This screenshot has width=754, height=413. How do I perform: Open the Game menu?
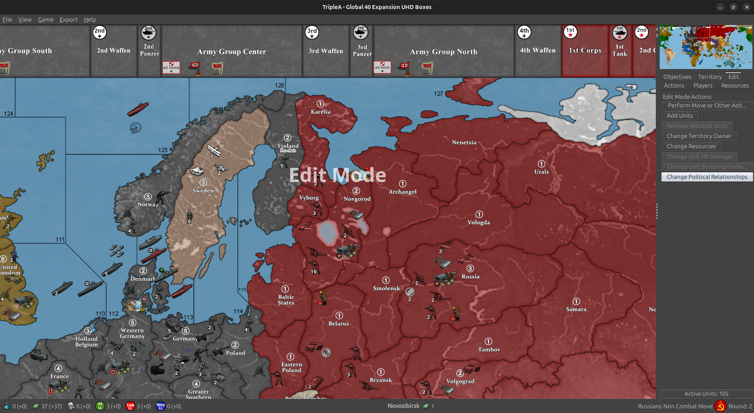tap(45, 20)
